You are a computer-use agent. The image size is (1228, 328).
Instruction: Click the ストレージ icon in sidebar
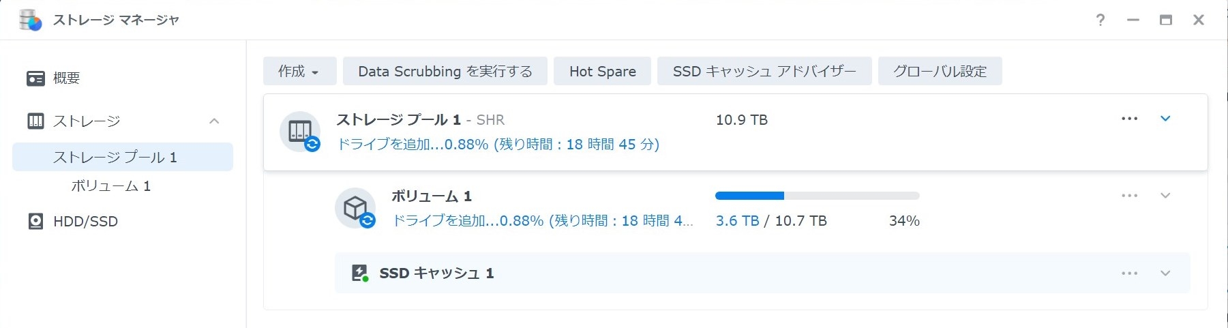point(35,121)
